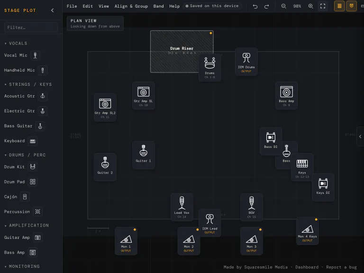Collapse the Monitoring section
The height and width of the screenshot is (273, 364).
tap(22, 266)
